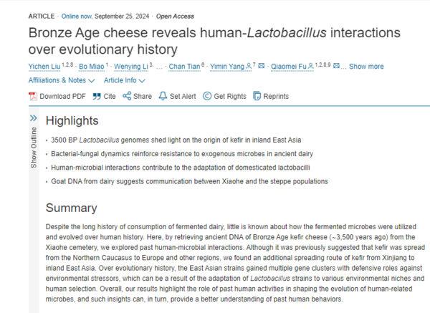
Task: Click the Get Rights copyright icon
Action: coord(207,96)
